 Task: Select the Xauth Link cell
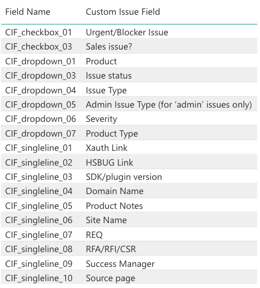[x=106, y=148]
